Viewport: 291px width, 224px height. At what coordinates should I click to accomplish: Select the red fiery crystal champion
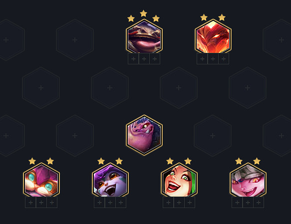point(213,36)
